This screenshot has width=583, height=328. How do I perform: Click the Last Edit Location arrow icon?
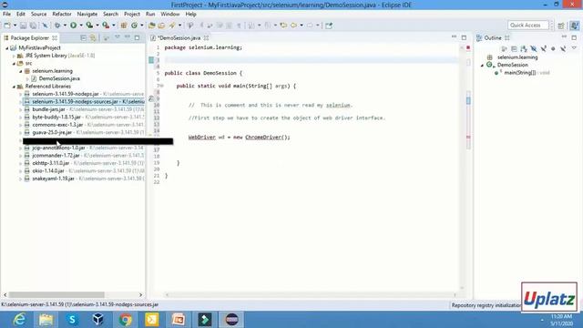283,26
